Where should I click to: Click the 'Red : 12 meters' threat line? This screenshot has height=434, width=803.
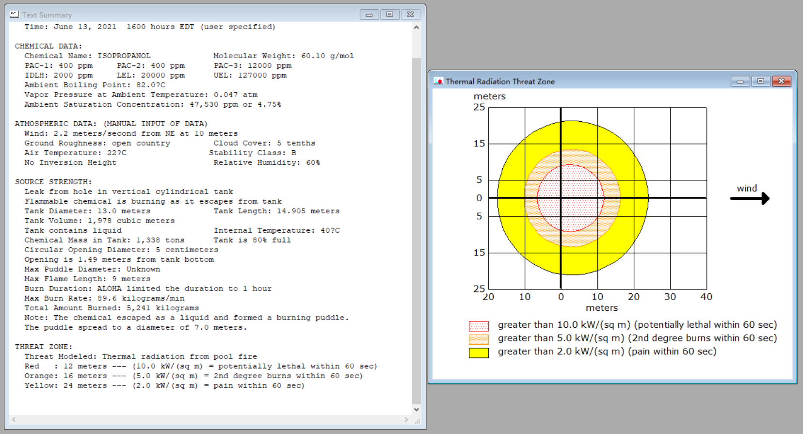201,366
